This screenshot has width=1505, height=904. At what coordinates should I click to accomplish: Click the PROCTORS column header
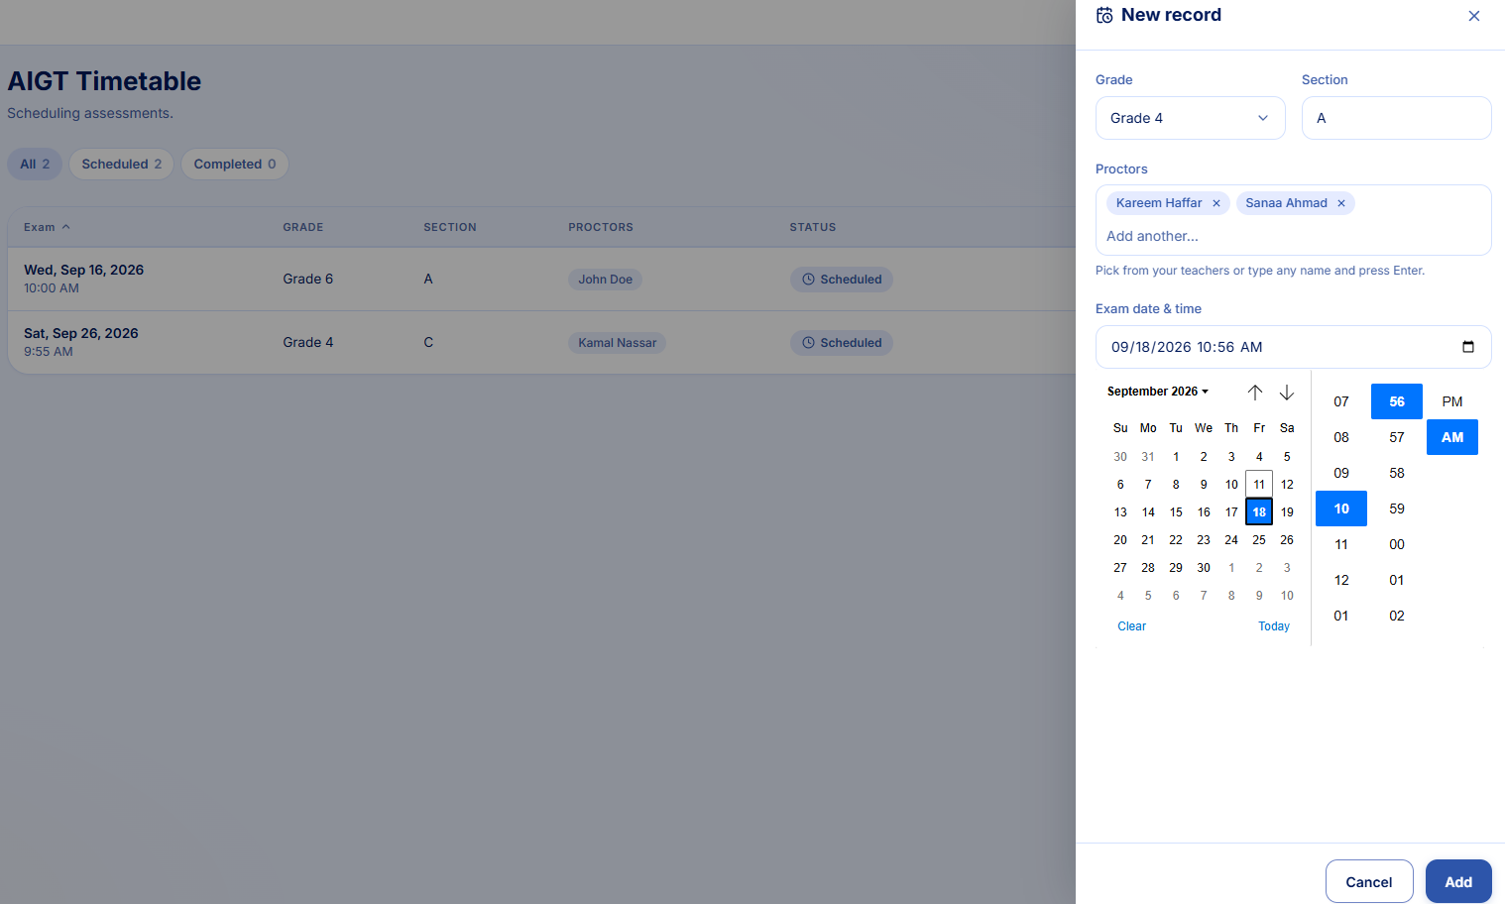pos(601,227)
